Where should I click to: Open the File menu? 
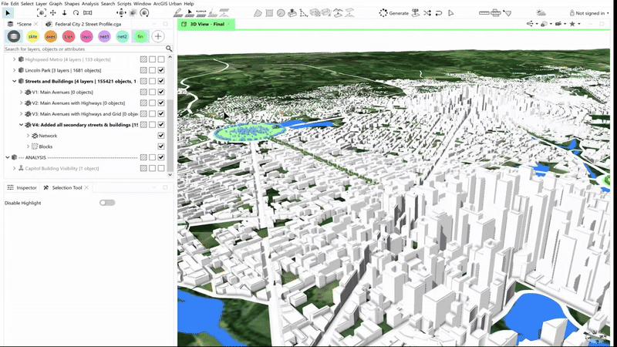5,4
